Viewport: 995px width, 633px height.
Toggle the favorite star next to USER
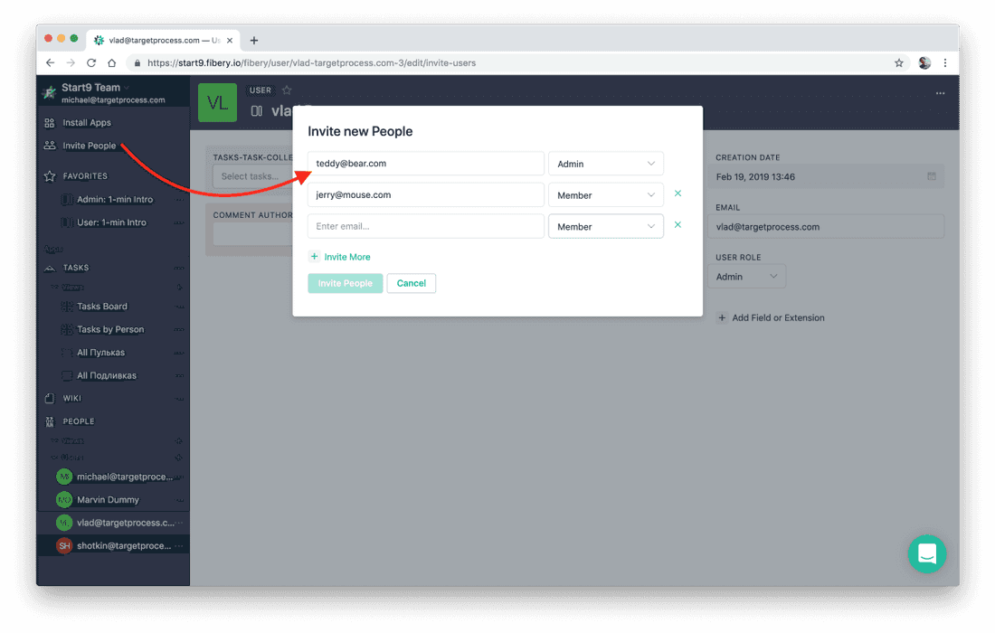point(287,90)
